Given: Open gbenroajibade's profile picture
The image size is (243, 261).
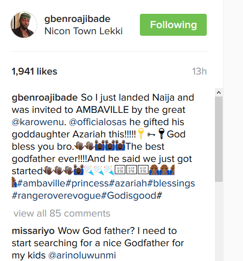Looking at the screenshot, I should tap(24, 25).
